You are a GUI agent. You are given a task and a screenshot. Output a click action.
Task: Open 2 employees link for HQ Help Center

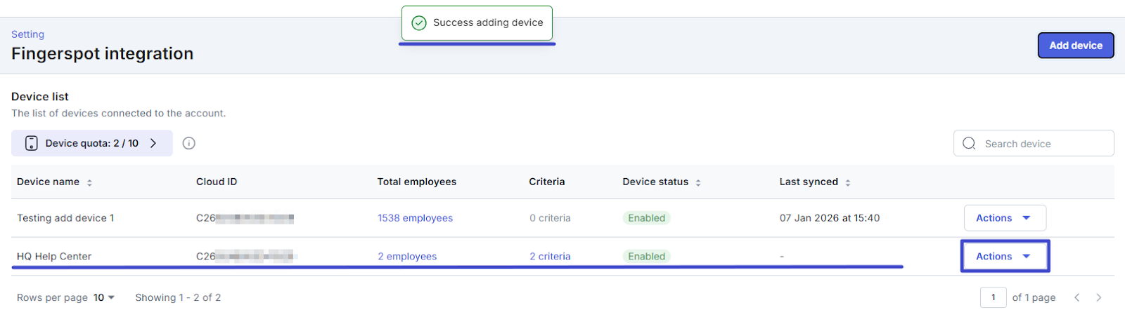click(407, 257)
